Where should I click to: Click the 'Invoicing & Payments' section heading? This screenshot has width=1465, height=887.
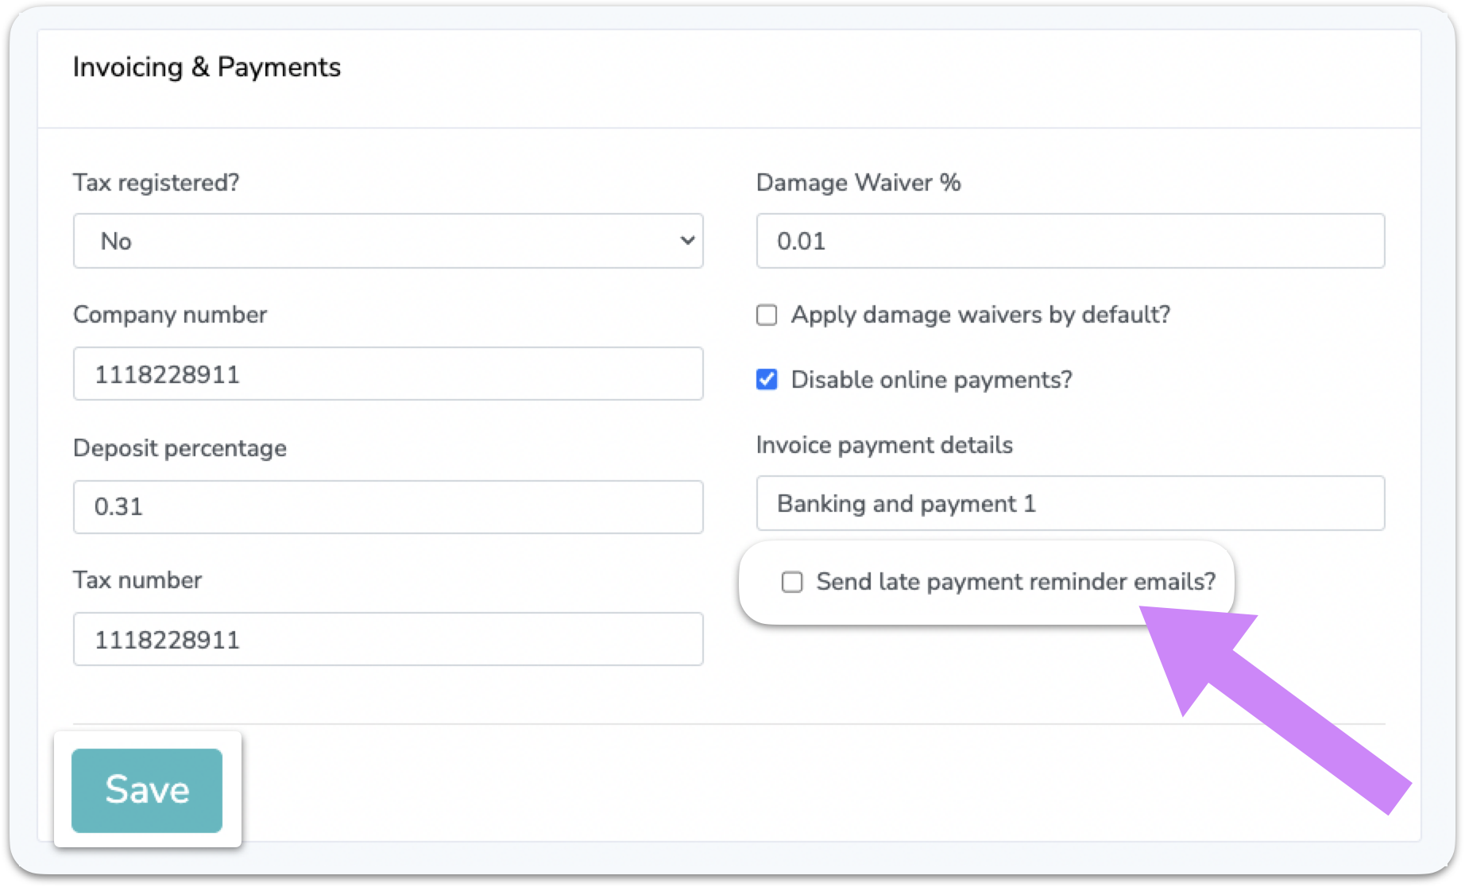[x=207, y=68]
